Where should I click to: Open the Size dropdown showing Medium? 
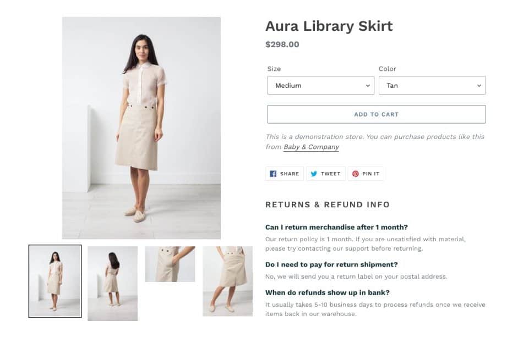pyautogui.click(x=320, y=85)
